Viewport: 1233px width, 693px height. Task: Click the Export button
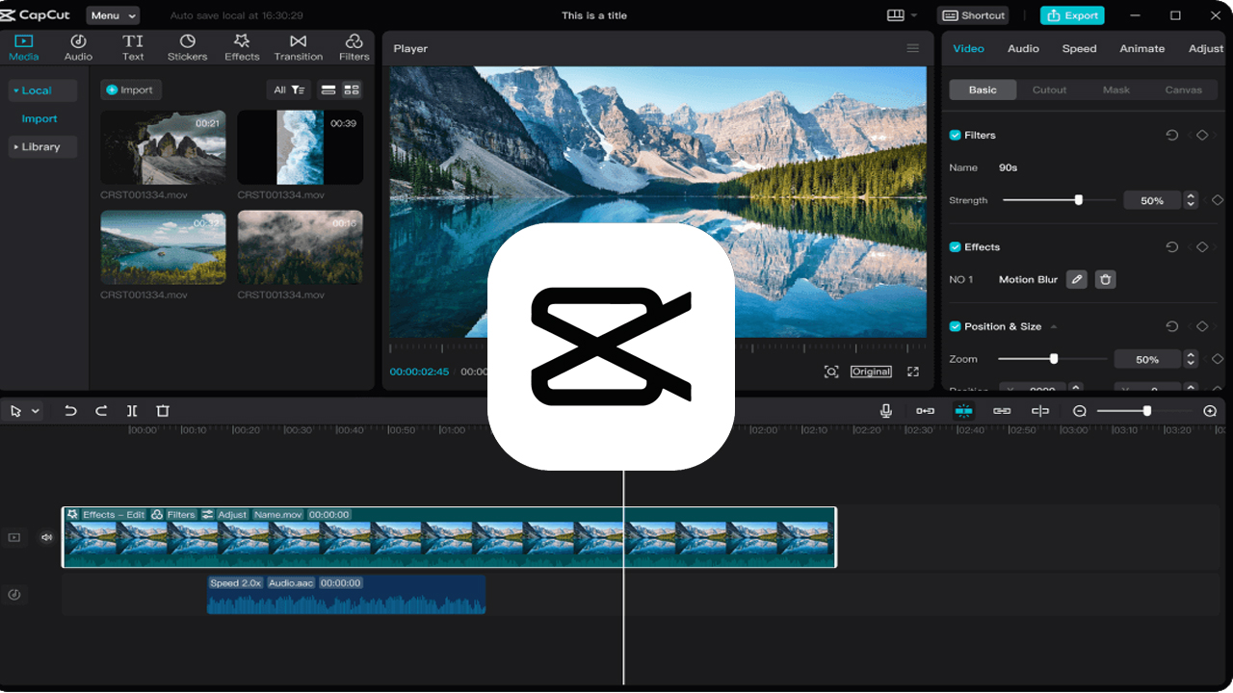1072,15
